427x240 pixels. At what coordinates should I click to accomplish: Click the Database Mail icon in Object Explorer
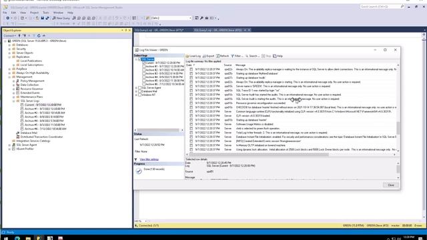[18, 133]
